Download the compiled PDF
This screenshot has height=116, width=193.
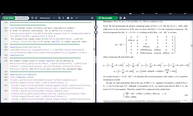(124, 18)
